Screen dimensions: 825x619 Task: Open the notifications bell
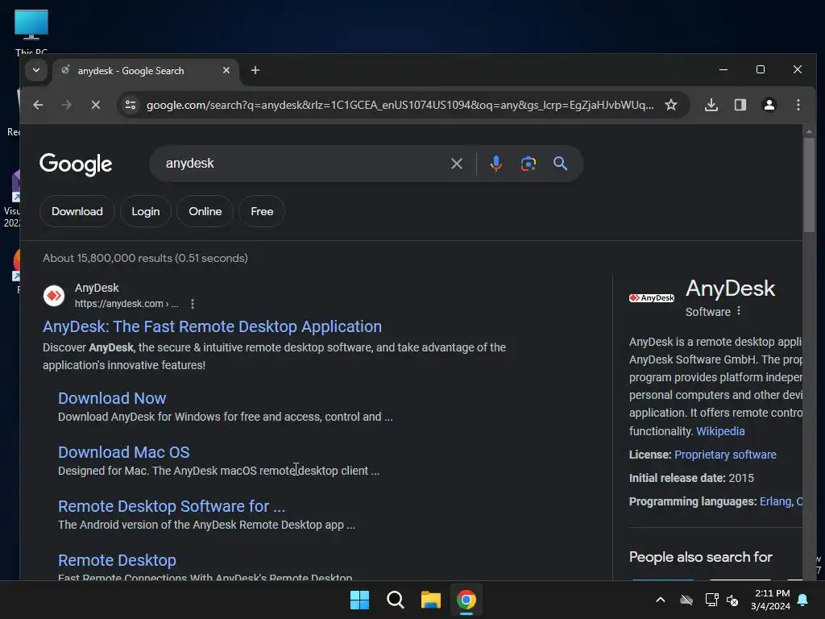[x=803, y=600]
